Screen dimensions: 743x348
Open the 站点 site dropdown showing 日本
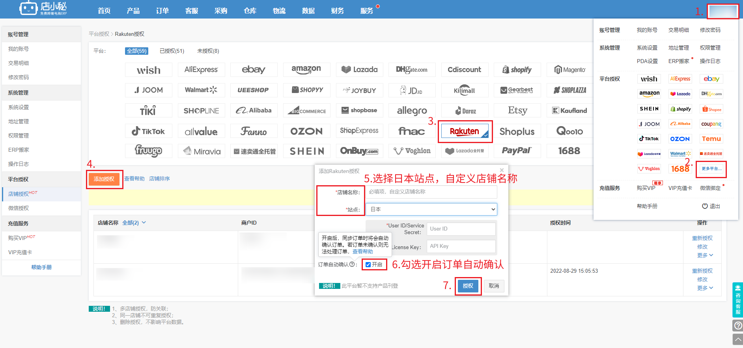[x=431, y=209]
